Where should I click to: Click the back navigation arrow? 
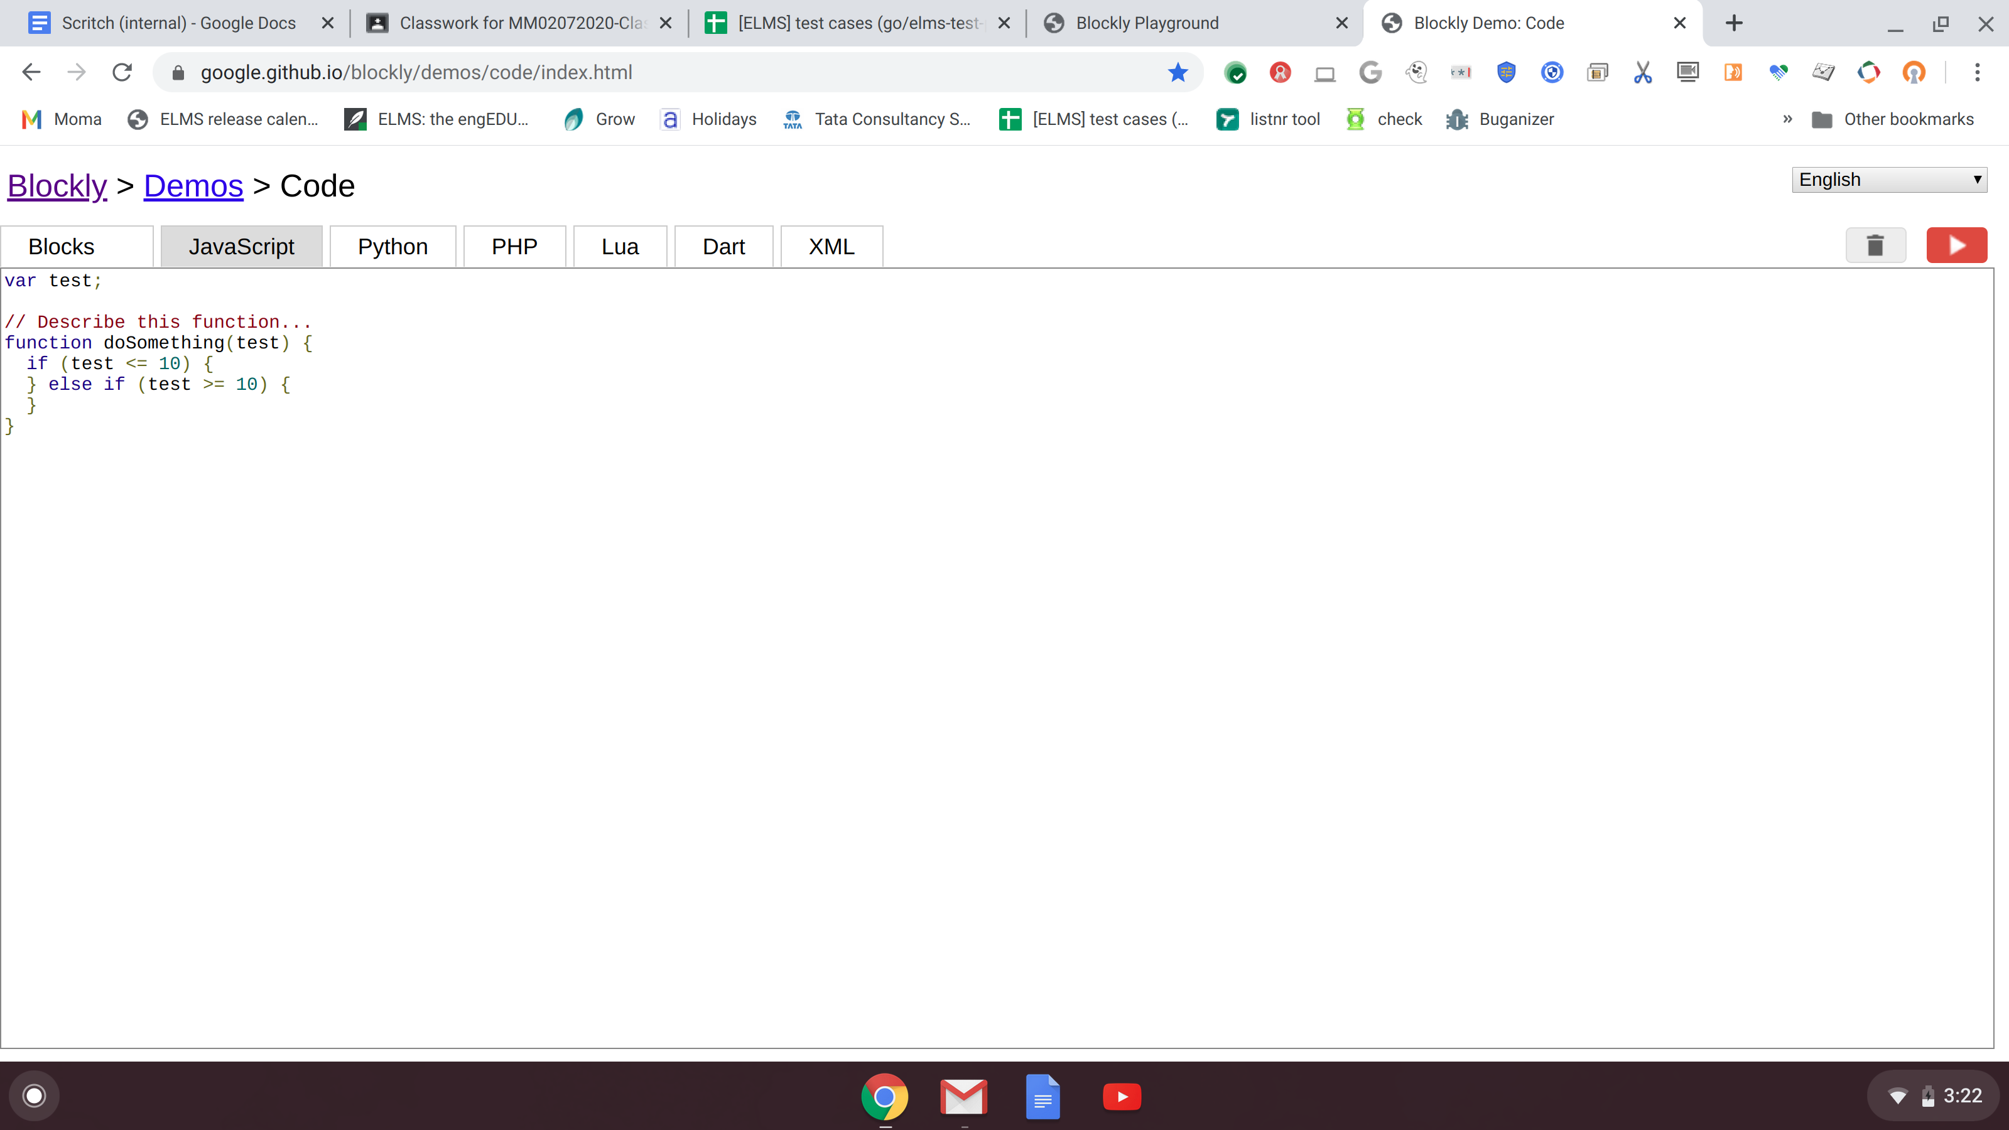tap(30, 72)
